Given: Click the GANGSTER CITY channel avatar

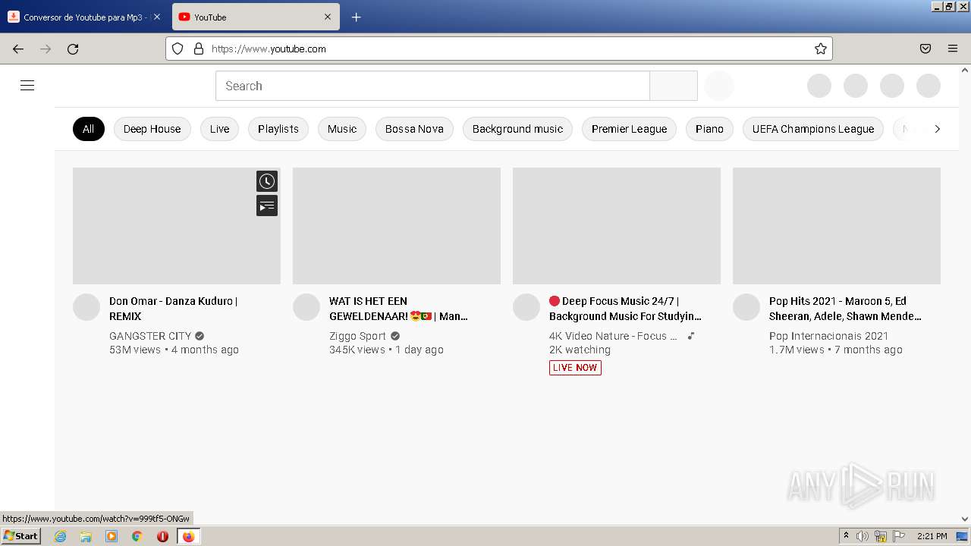Looking at the screenshot, I should click(86, 307).
